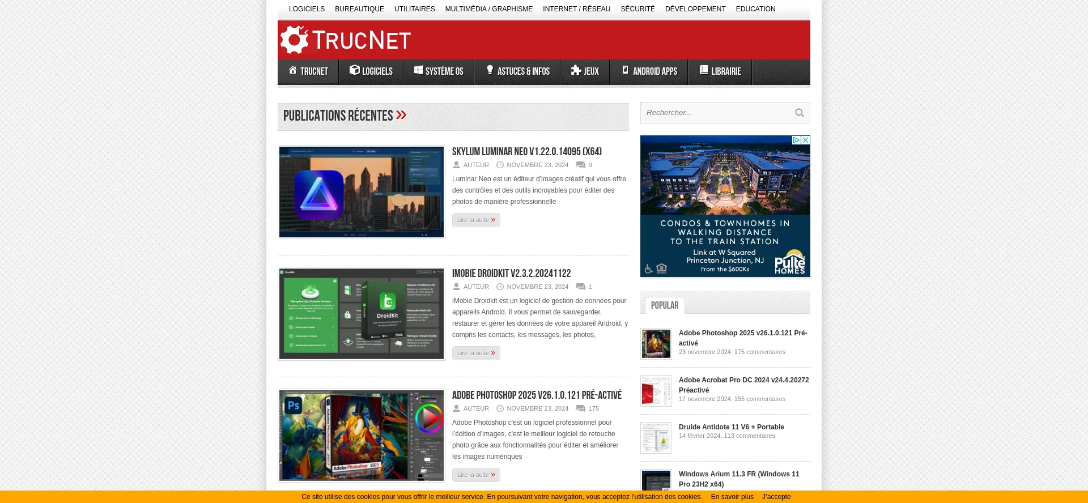Open the Skylum Luminar Neo thumbnail
This screenshot has width=1088, height=503.
362,192
